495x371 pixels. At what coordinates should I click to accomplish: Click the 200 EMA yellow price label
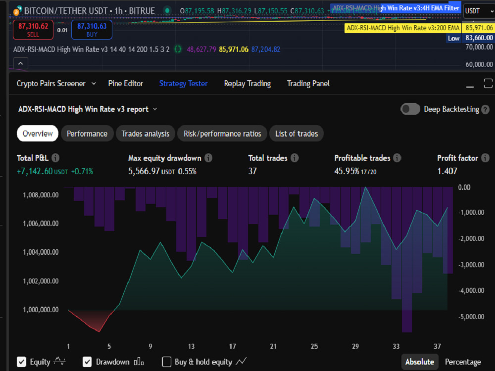(402, 28)
